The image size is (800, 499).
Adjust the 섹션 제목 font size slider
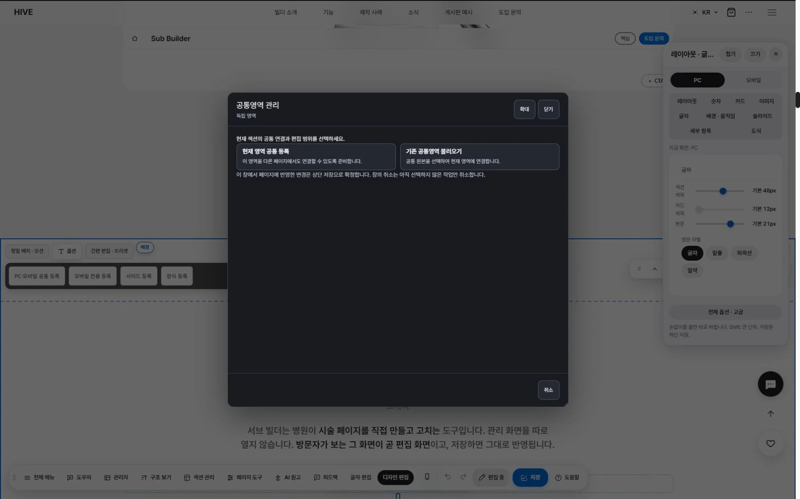click(720, 191)
